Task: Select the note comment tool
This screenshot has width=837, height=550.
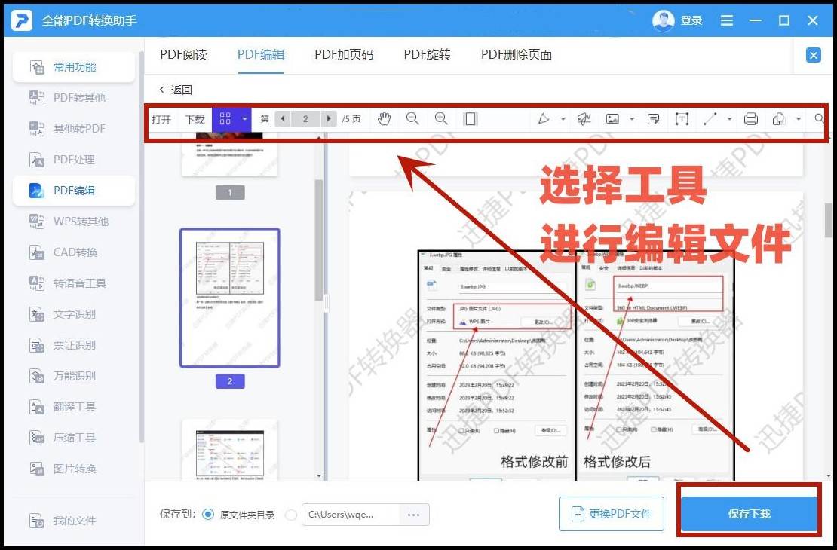Action: [653, 118]
